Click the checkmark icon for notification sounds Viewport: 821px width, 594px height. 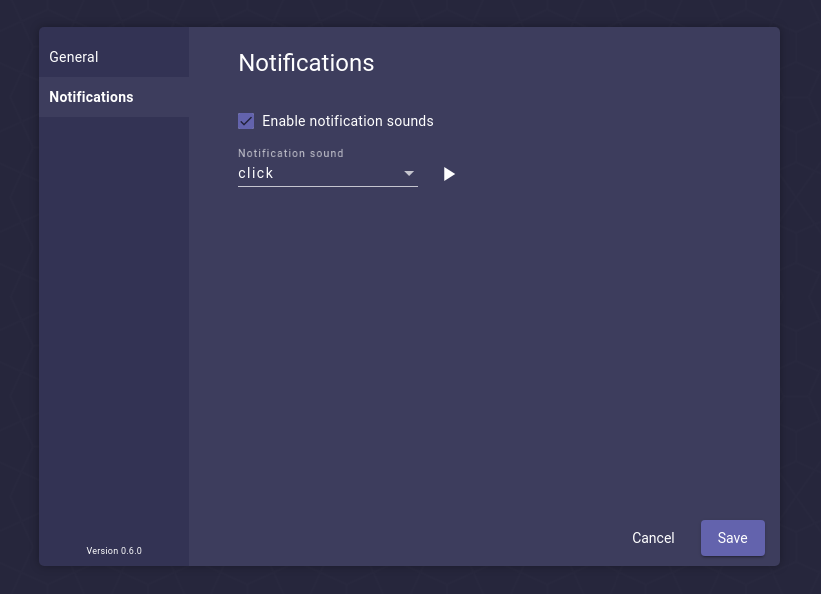[x=246, y=121]
